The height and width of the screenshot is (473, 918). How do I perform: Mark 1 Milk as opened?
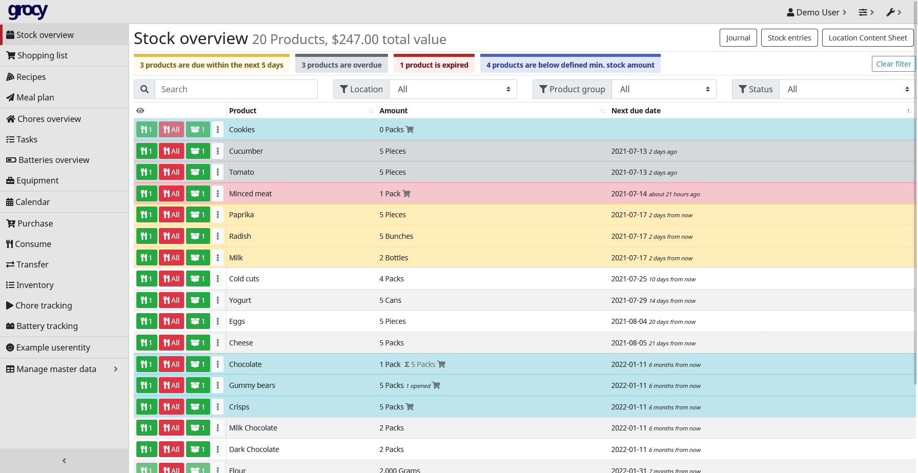pyautogui.click(x=197, y=258)
